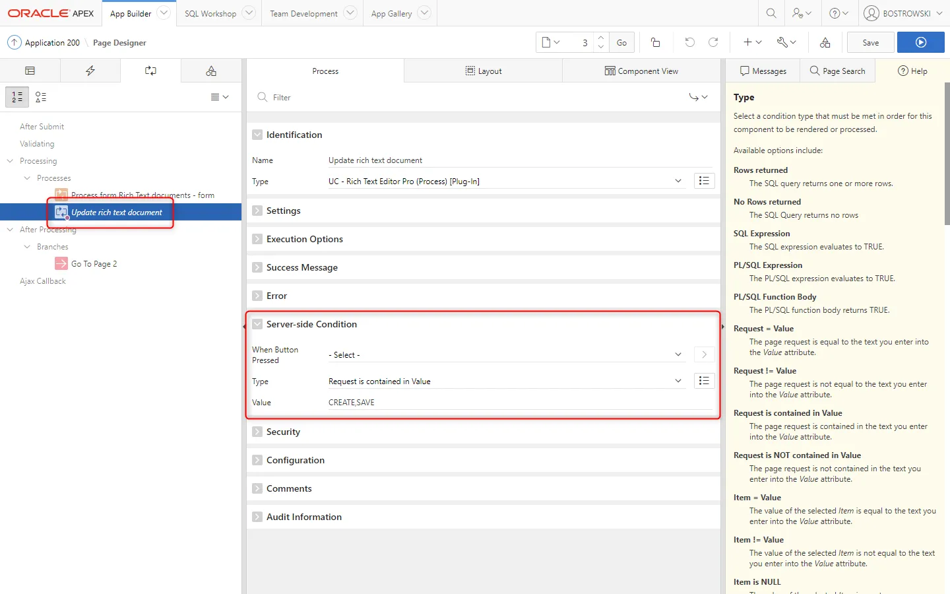Switch to Rendering tree tab icon

tap(30, 71)
